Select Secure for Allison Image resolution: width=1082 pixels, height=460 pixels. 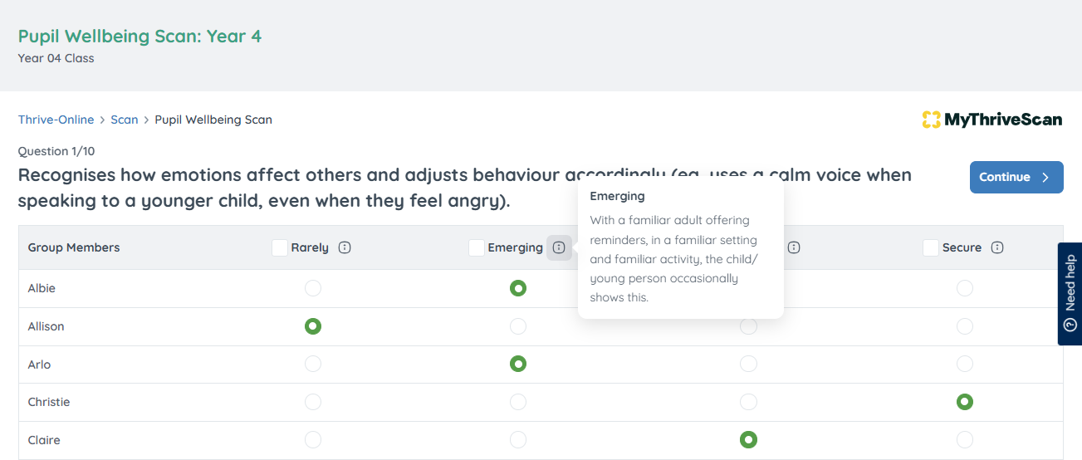click(x=964, y=326)
